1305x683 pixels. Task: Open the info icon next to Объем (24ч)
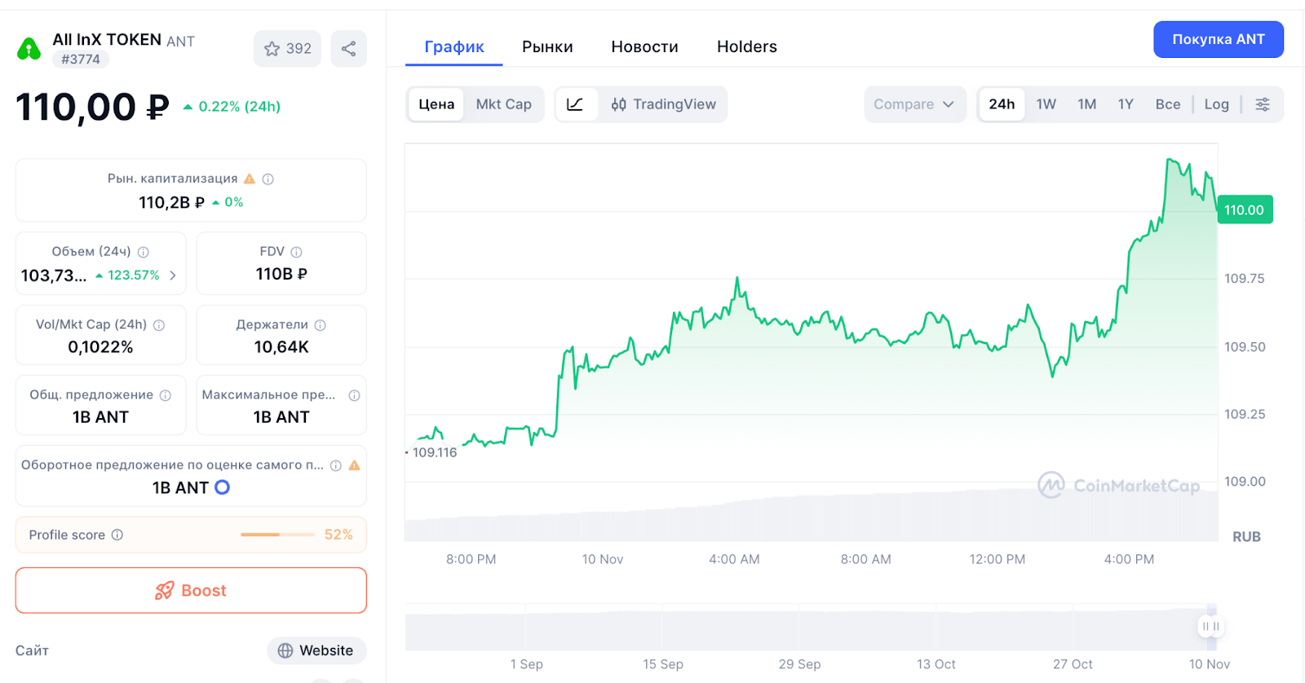point(144,252)
